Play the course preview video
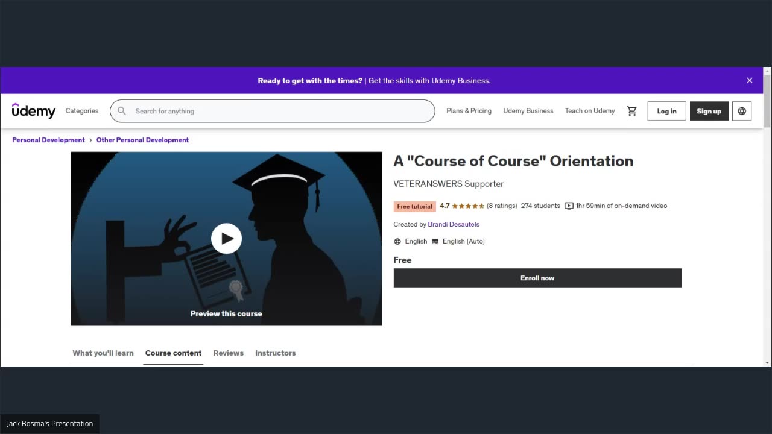The height and width of the screenshot is (434, 772). tap(226, 239)
